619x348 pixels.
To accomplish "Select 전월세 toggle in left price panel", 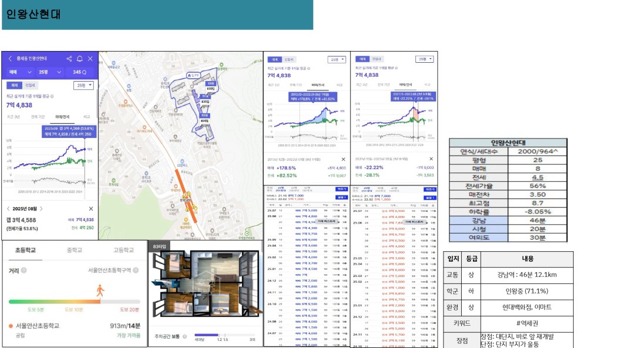I will (30, 85).
